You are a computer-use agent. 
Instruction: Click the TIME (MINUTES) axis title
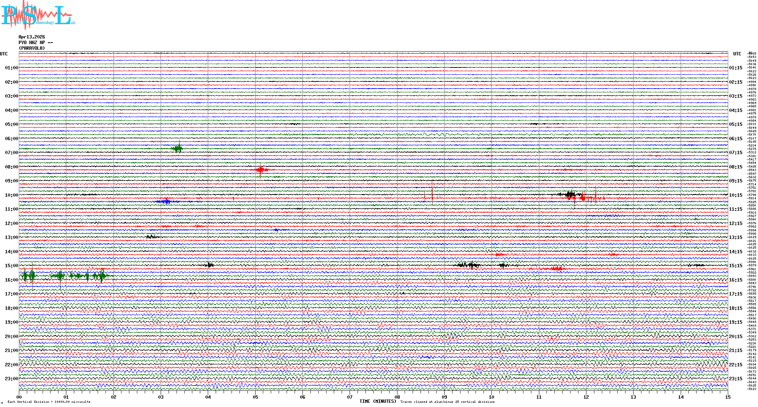click(377, 401)
